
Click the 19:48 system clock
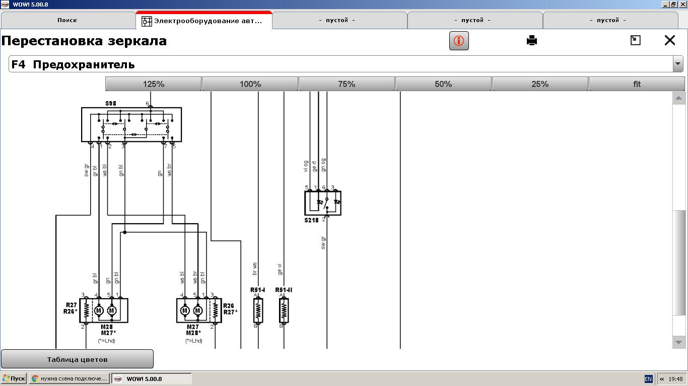[676, 379]
